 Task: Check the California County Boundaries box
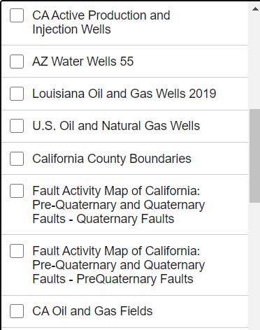17,159
